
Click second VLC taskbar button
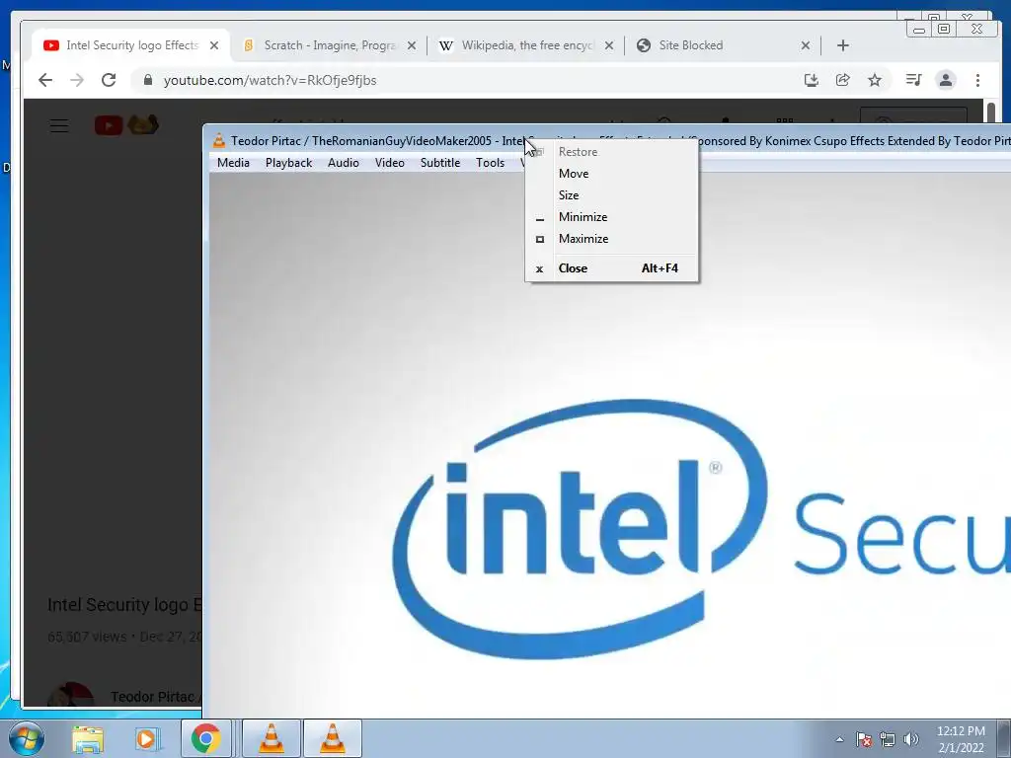pyautogui.click(x=333, y=738)
